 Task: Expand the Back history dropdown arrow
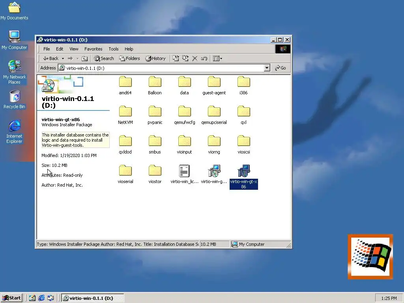click(63, 58)
